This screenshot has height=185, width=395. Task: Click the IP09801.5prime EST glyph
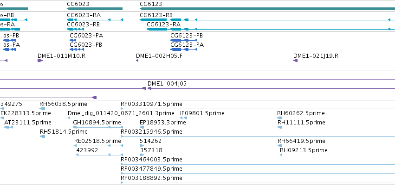(184, 118)
